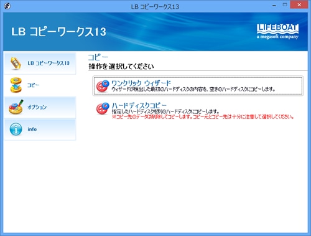311x236 pixels.
Task: Click the 指定したハードディスク description line
Action: 165,111
